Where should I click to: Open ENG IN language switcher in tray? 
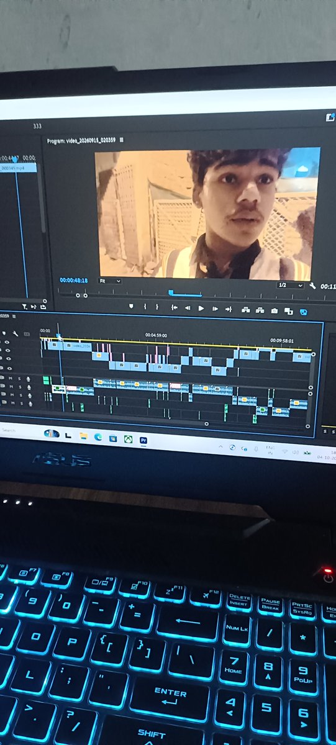270,451
